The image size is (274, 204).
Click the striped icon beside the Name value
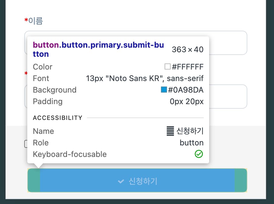point(170,131)
